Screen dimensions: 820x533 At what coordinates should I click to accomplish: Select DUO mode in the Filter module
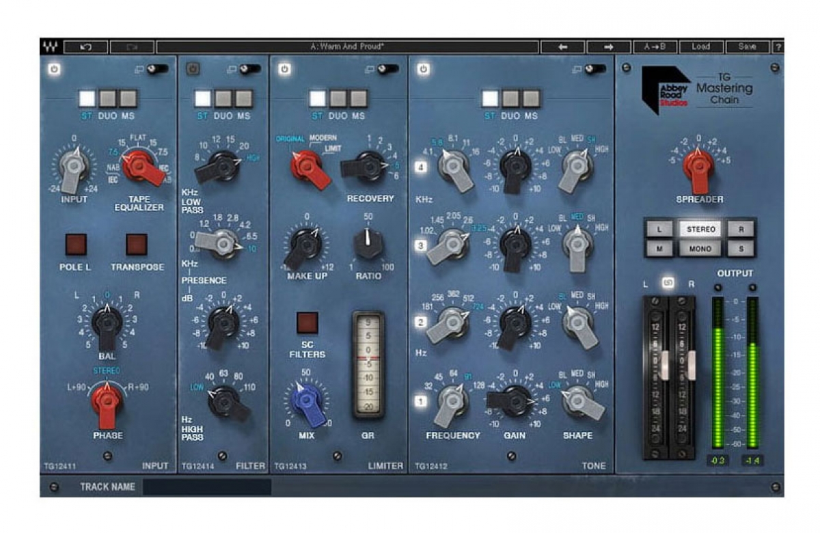coord(223,98)
